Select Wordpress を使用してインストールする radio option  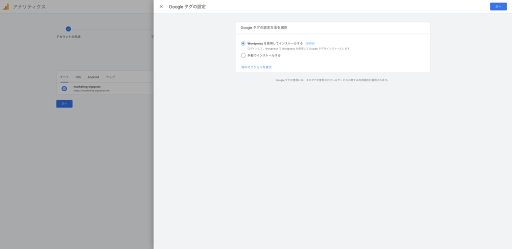243,43
